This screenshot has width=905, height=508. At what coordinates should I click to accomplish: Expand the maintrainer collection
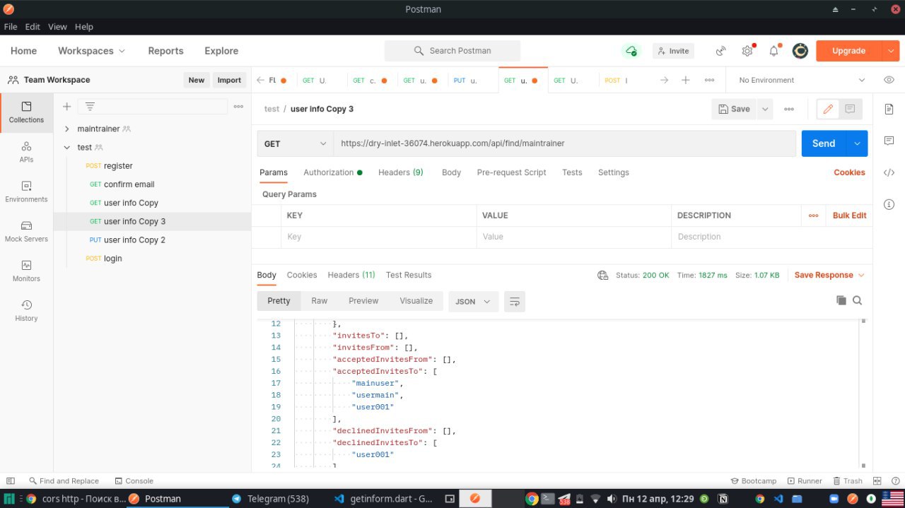click(67, 129)
